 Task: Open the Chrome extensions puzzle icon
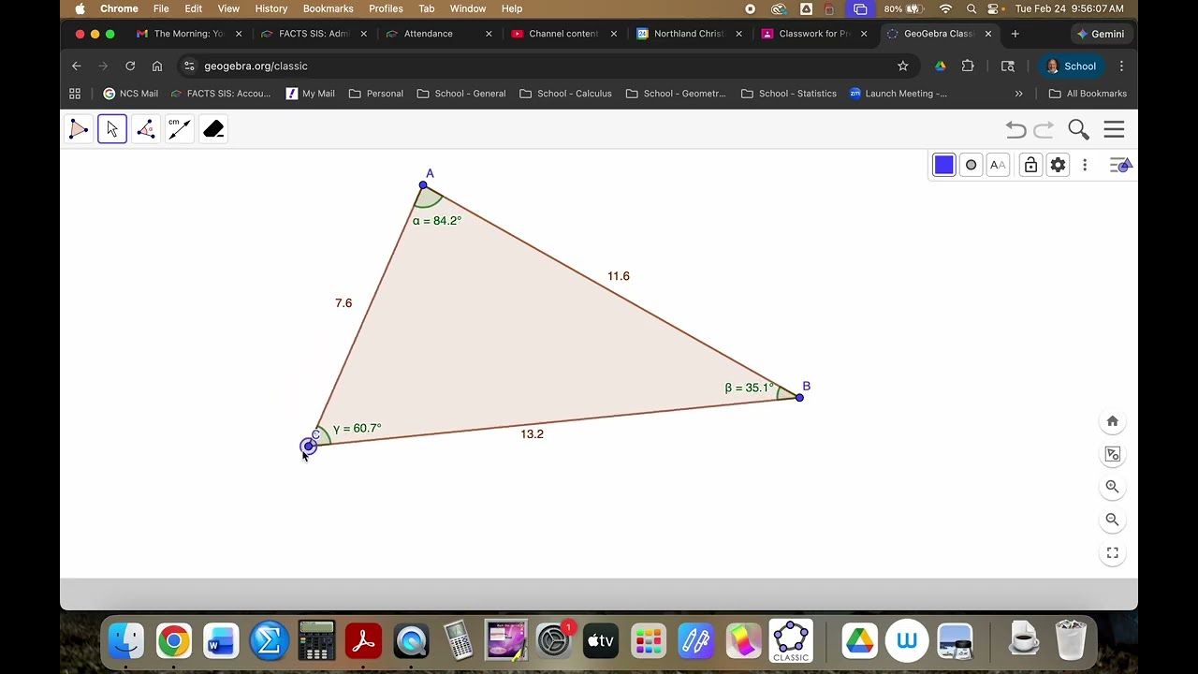tap(968, 66)
